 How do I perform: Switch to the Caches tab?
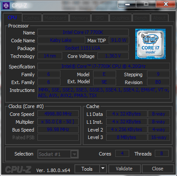(32, 18)
